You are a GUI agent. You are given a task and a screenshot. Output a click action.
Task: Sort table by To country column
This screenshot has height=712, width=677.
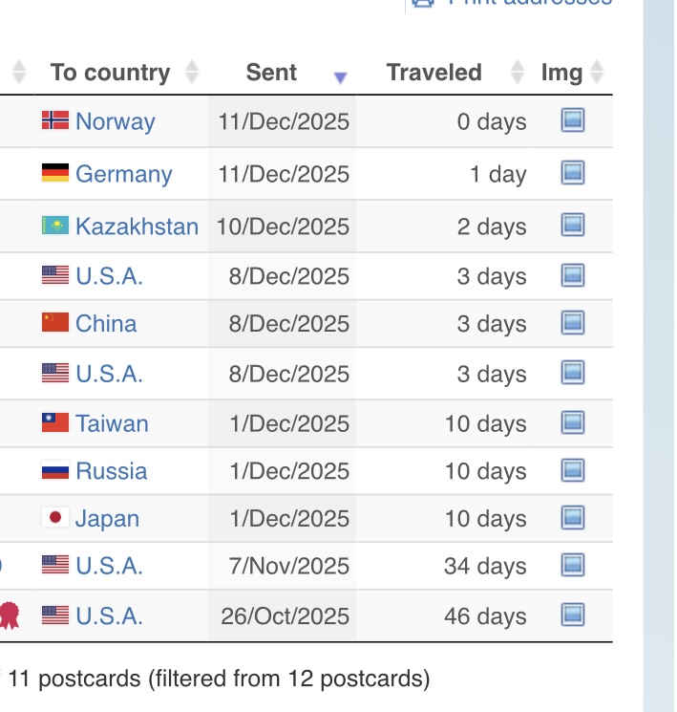[110, 73]
